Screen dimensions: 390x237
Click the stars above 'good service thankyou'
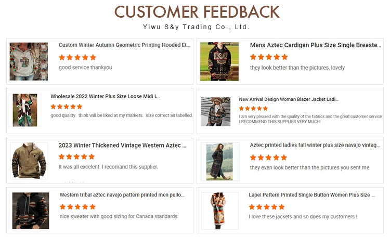click(77, 58)
